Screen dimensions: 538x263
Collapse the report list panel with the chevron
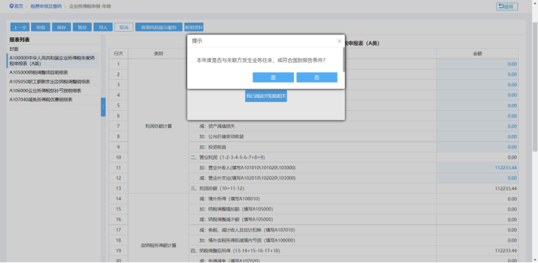coord(103,107)
